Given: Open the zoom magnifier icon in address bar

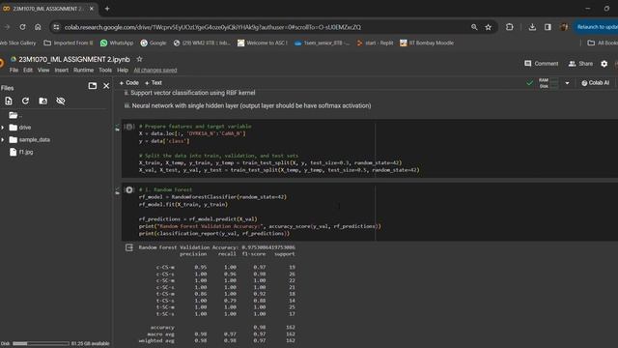Looking at the screenshot, I should [474, 27].
